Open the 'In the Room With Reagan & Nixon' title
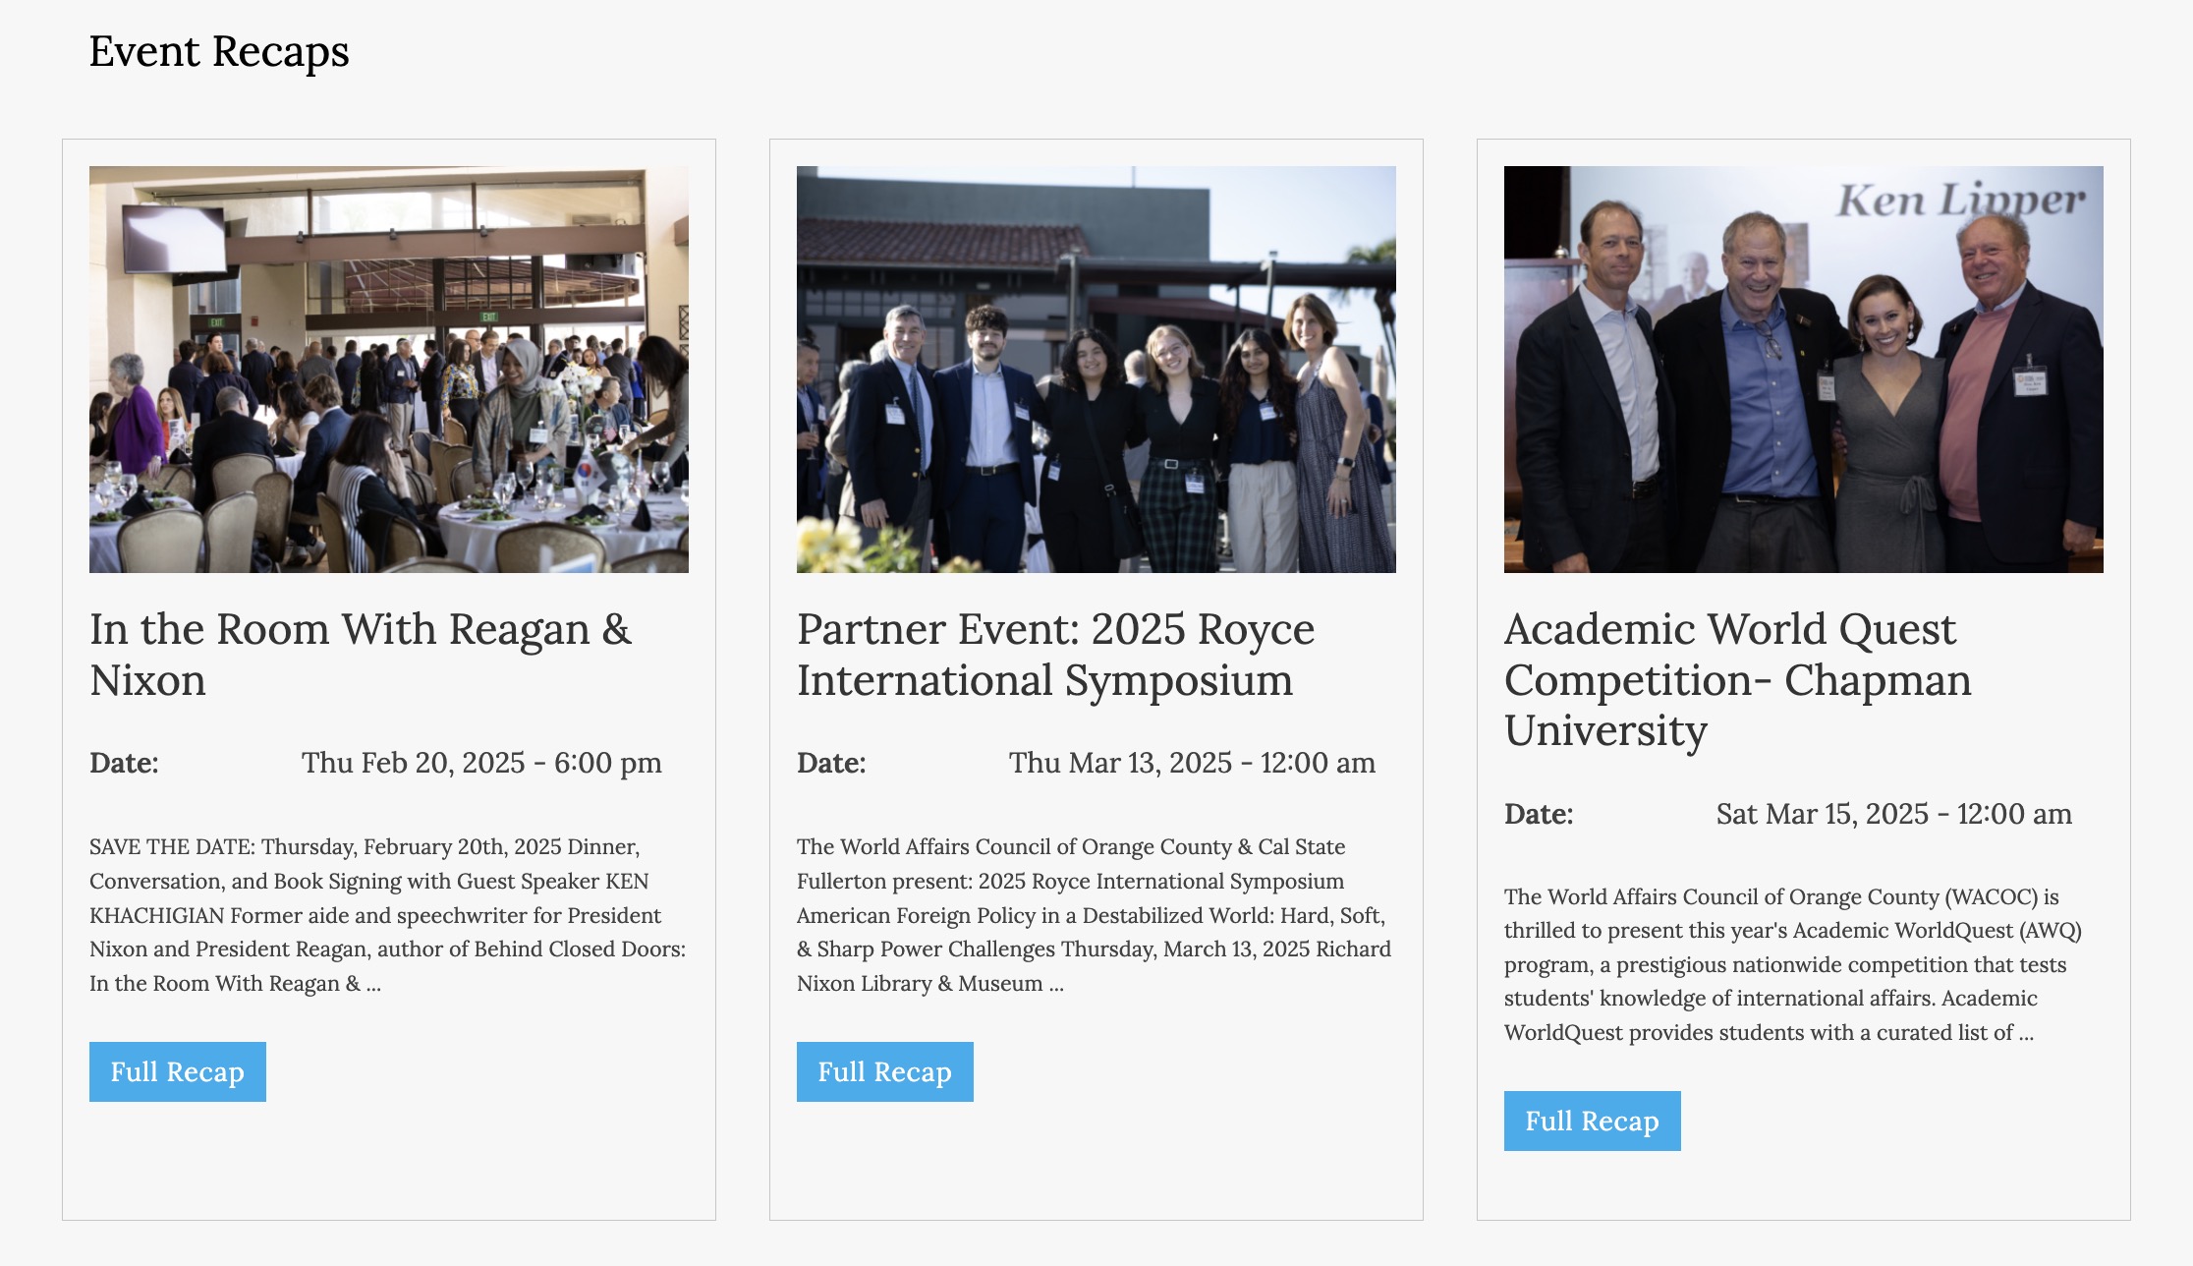Viewport: 2193px width, 1266px height. point(361,655)
